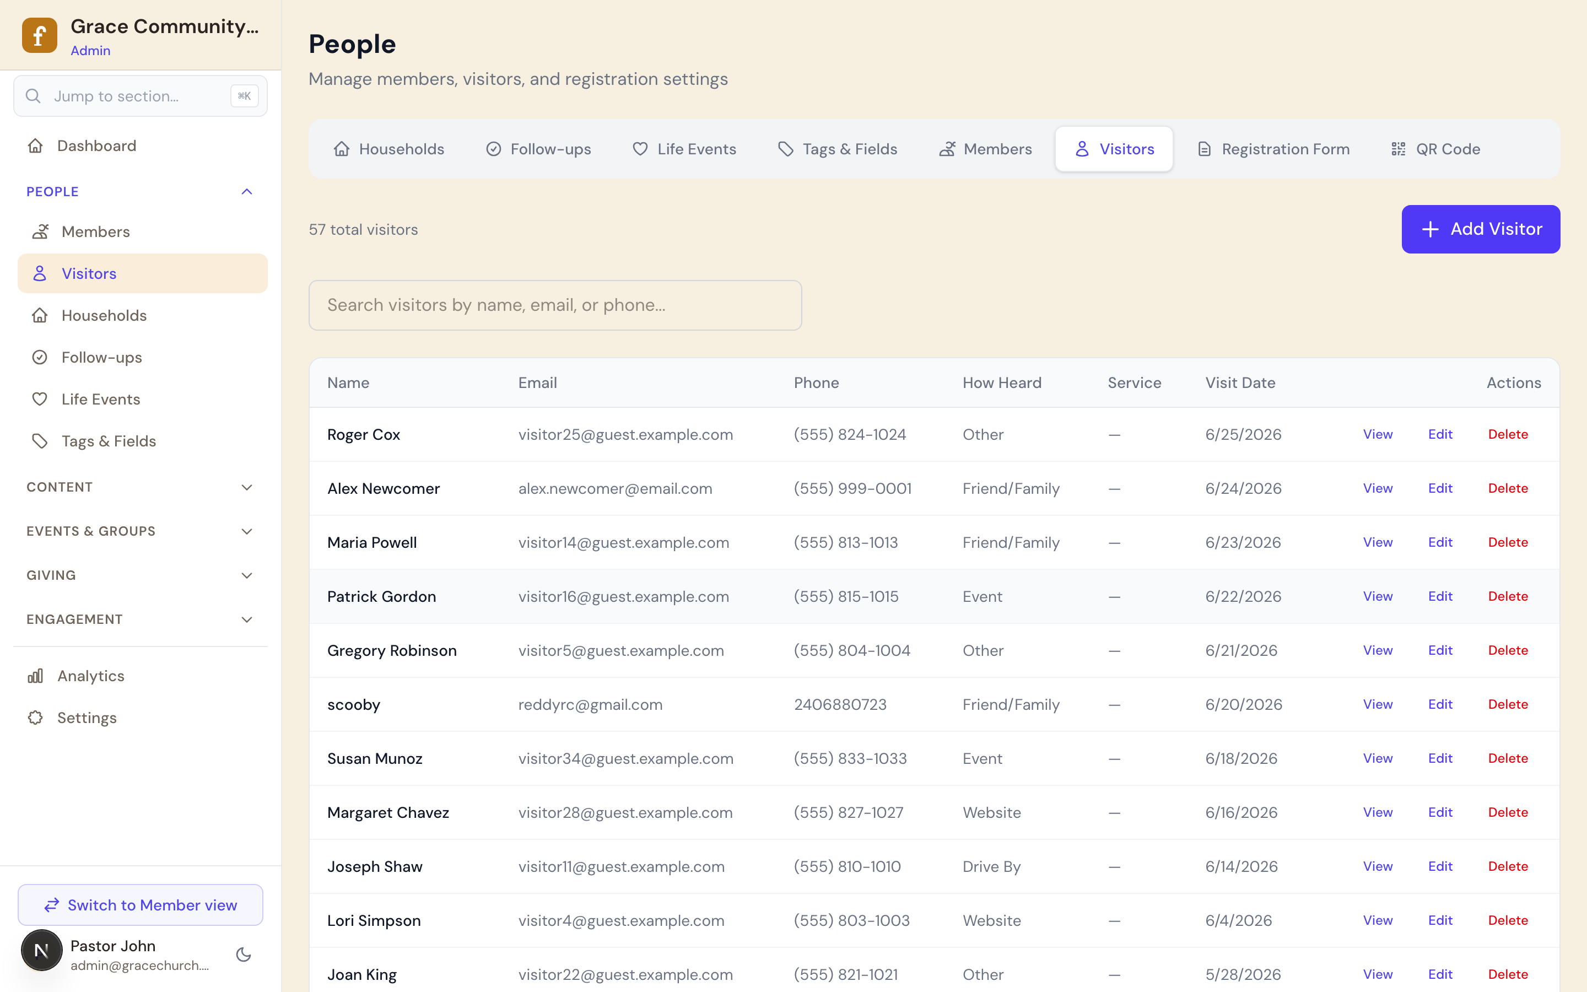
Task: Click the search magnifier icon in sidebar
Action: 33,96
